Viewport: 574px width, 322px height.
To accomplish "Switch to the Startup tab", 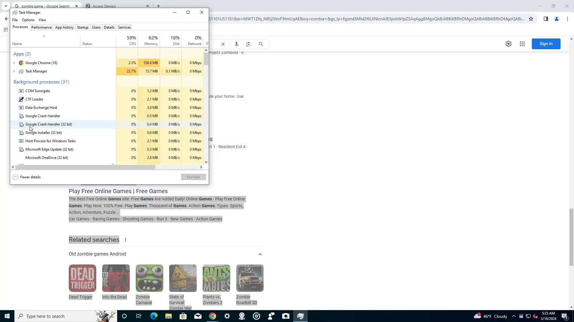I will coord(83,27).
